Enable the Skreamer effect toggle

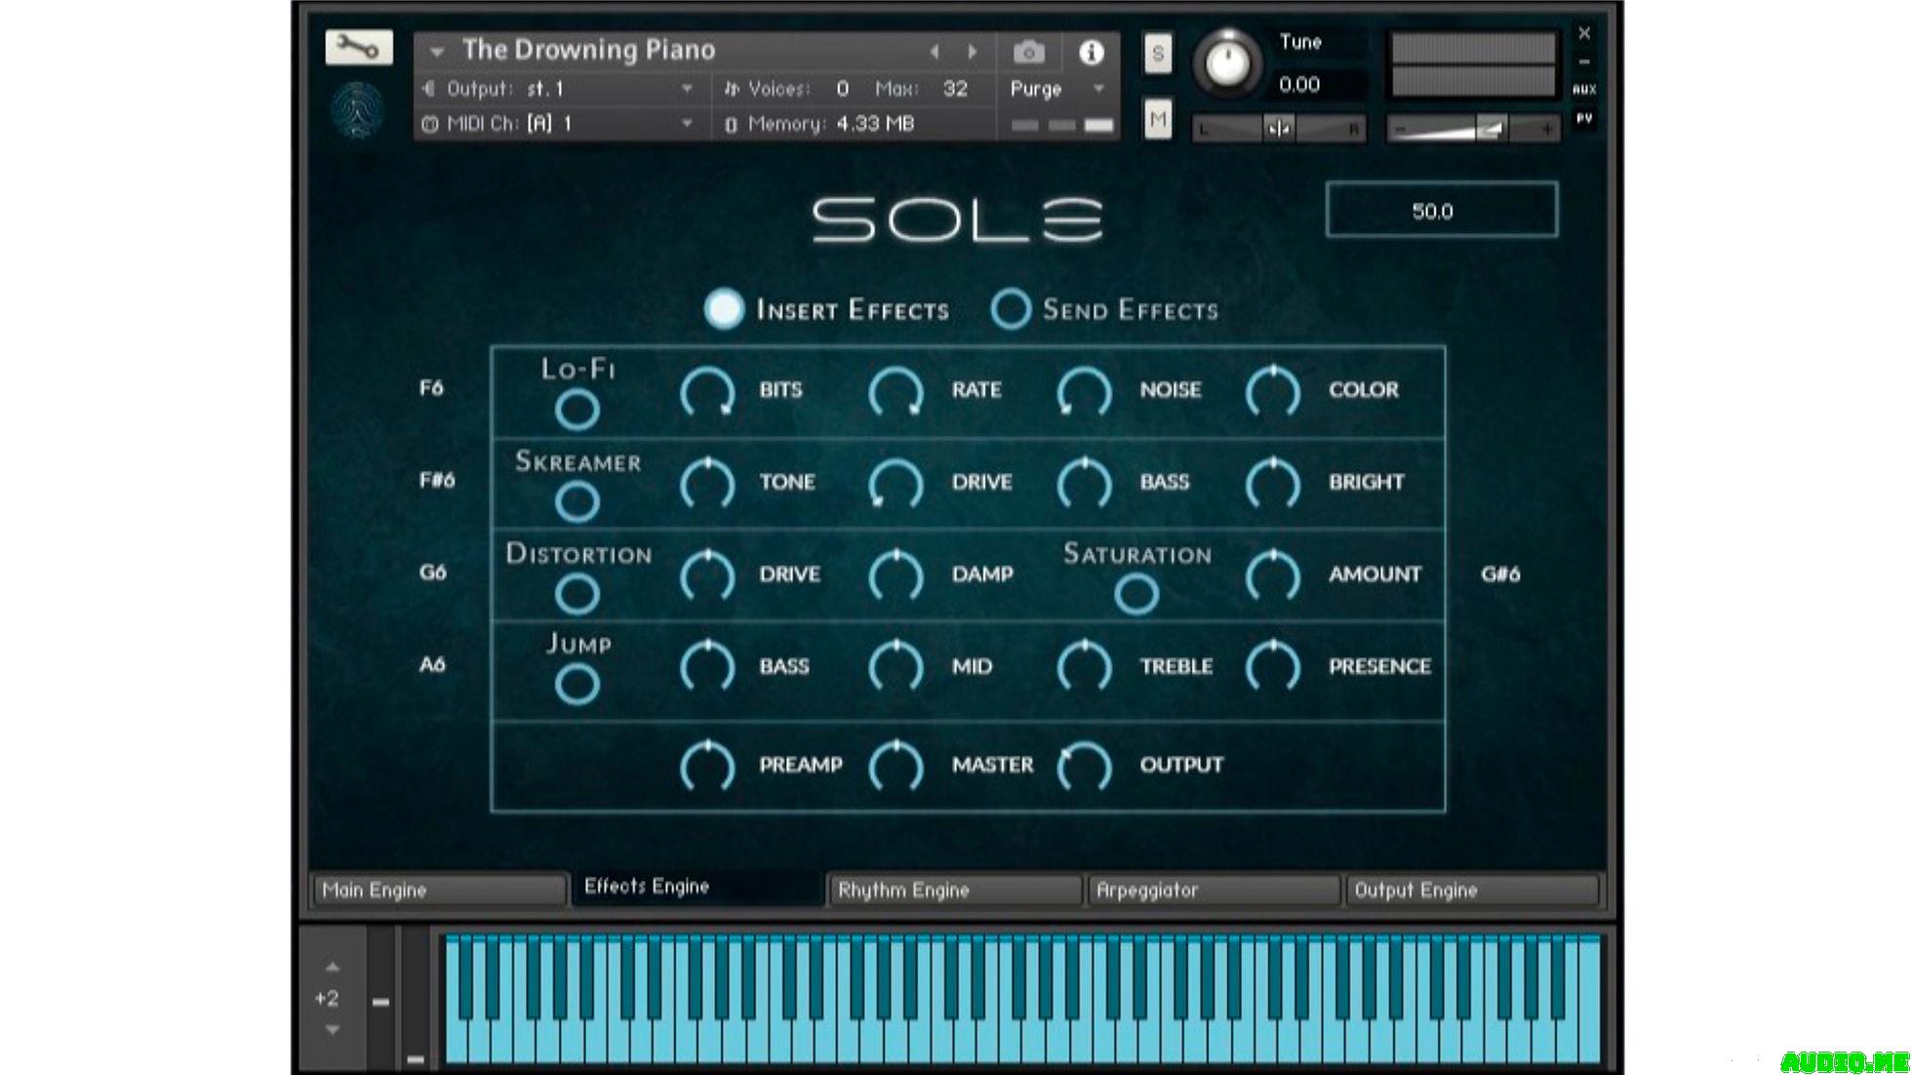[577, 502]
